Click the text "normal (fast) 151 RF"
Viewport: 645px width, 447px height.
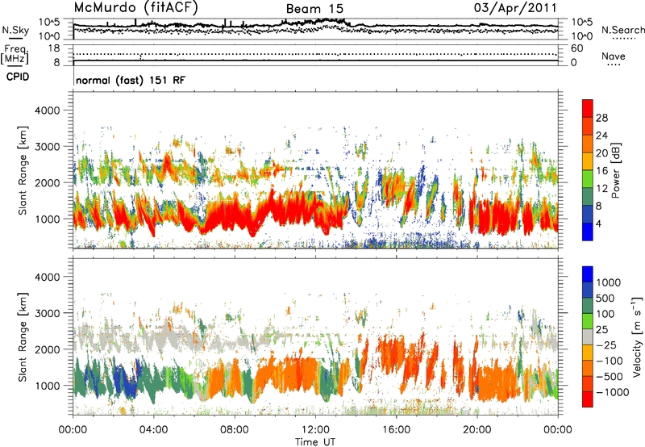131,80
